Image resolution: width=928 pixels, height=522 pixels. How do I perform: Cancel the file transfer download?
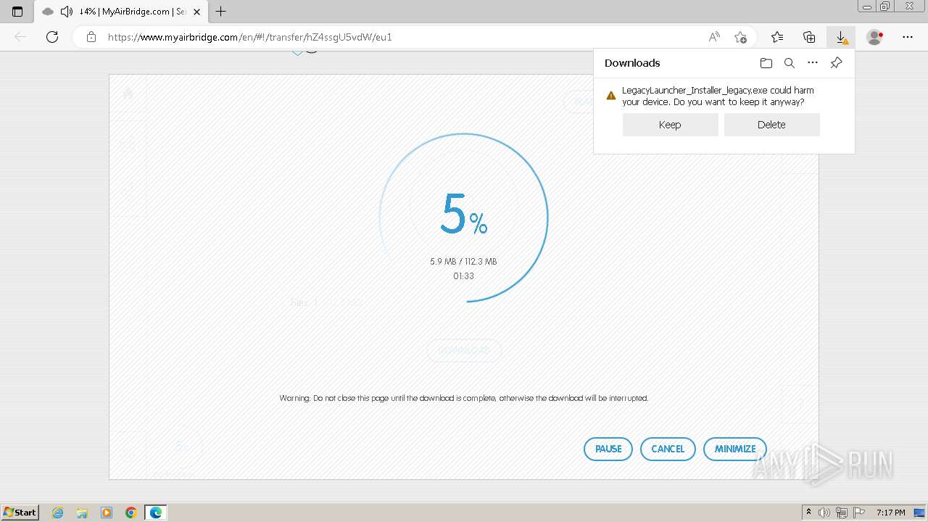pyautogui.click(x=668, y=449)
